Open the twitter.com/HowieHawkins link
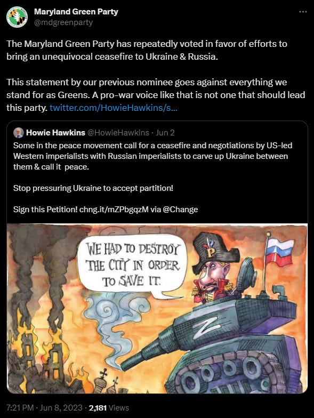This screenshot has height=418, width=314. [113, 108]
